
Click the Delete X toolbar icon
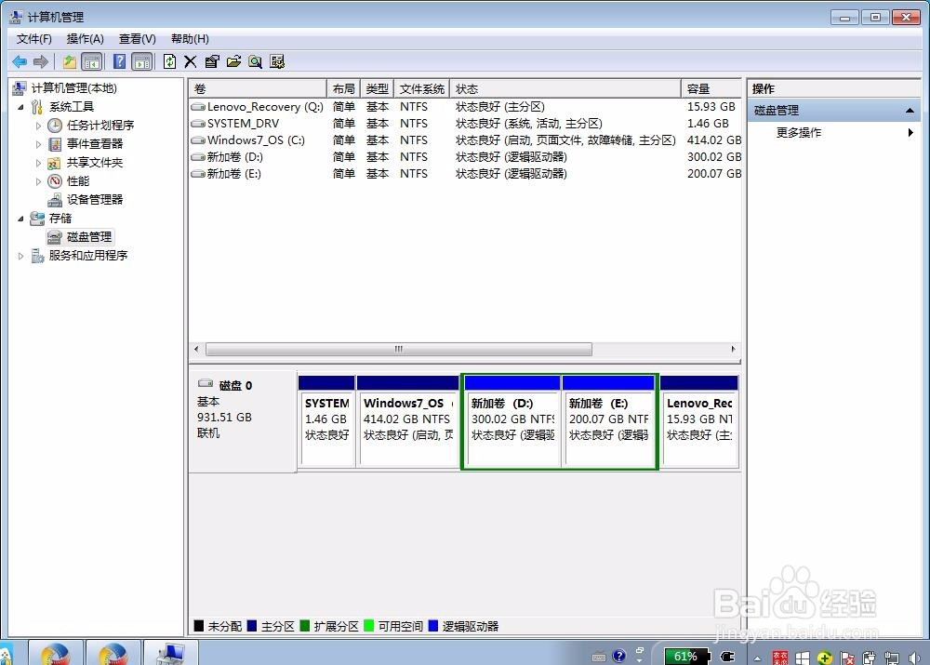(191, 61)
